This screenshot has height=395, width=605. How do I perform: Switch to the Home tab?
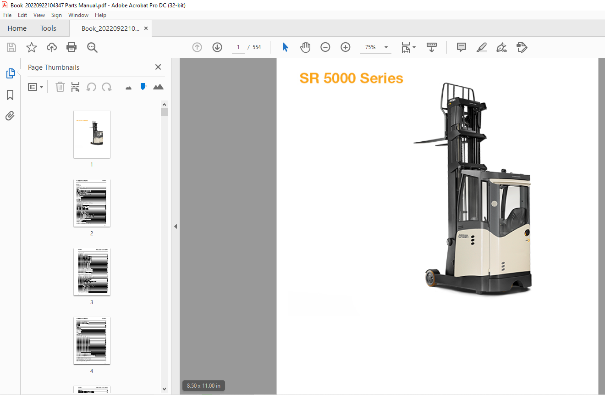tap(17, 28)
